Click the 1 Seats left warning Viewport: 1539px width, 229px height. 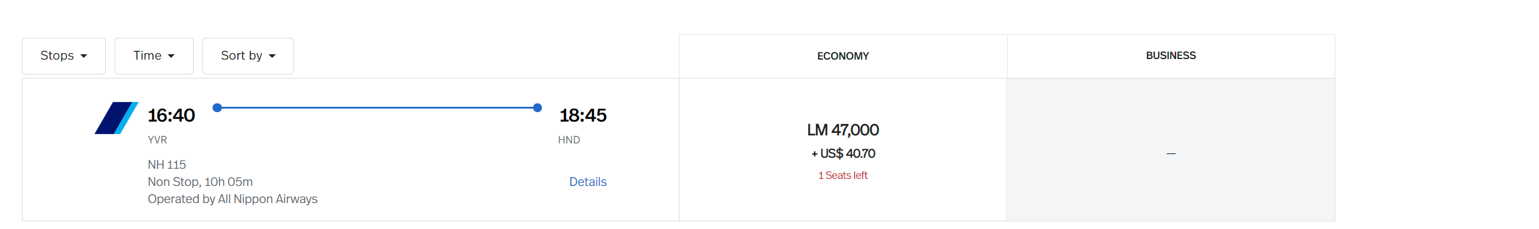(842, 175)
